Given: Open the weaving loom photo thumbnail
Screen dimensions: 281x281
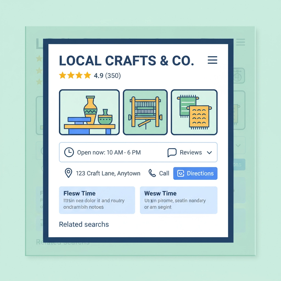Looking at the screenshot, I should click(x=145, y=112).
